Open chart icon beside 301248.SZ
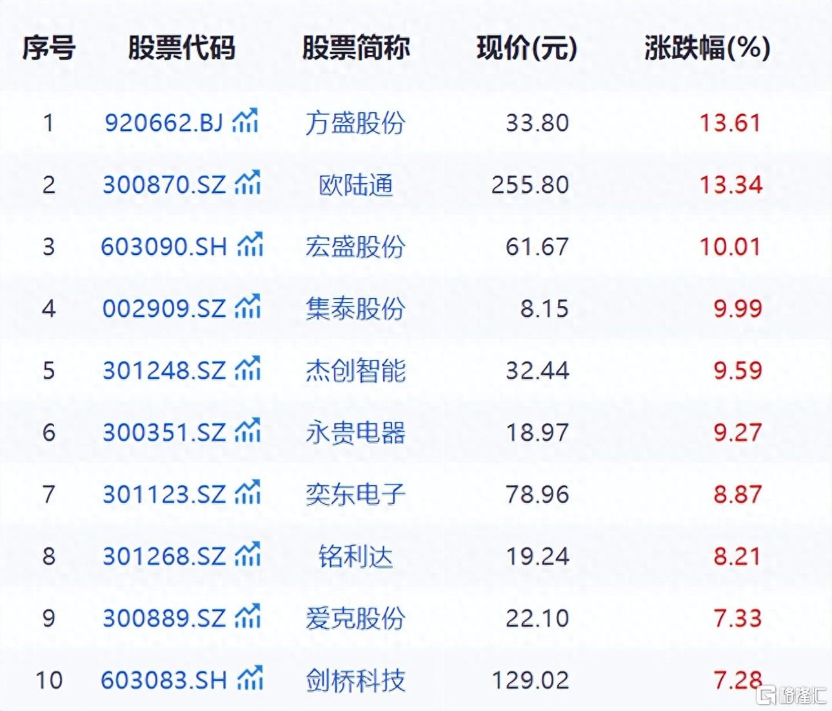The height and width of the screenshot is (711, 832). coord(248,368)
